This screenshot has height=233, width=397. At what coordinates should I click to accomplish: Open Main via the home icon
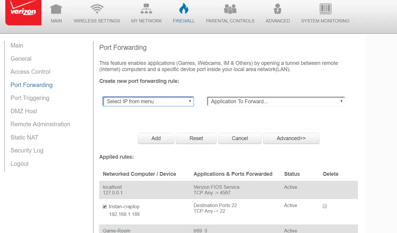pyautogui.click(x=56, y=9)
